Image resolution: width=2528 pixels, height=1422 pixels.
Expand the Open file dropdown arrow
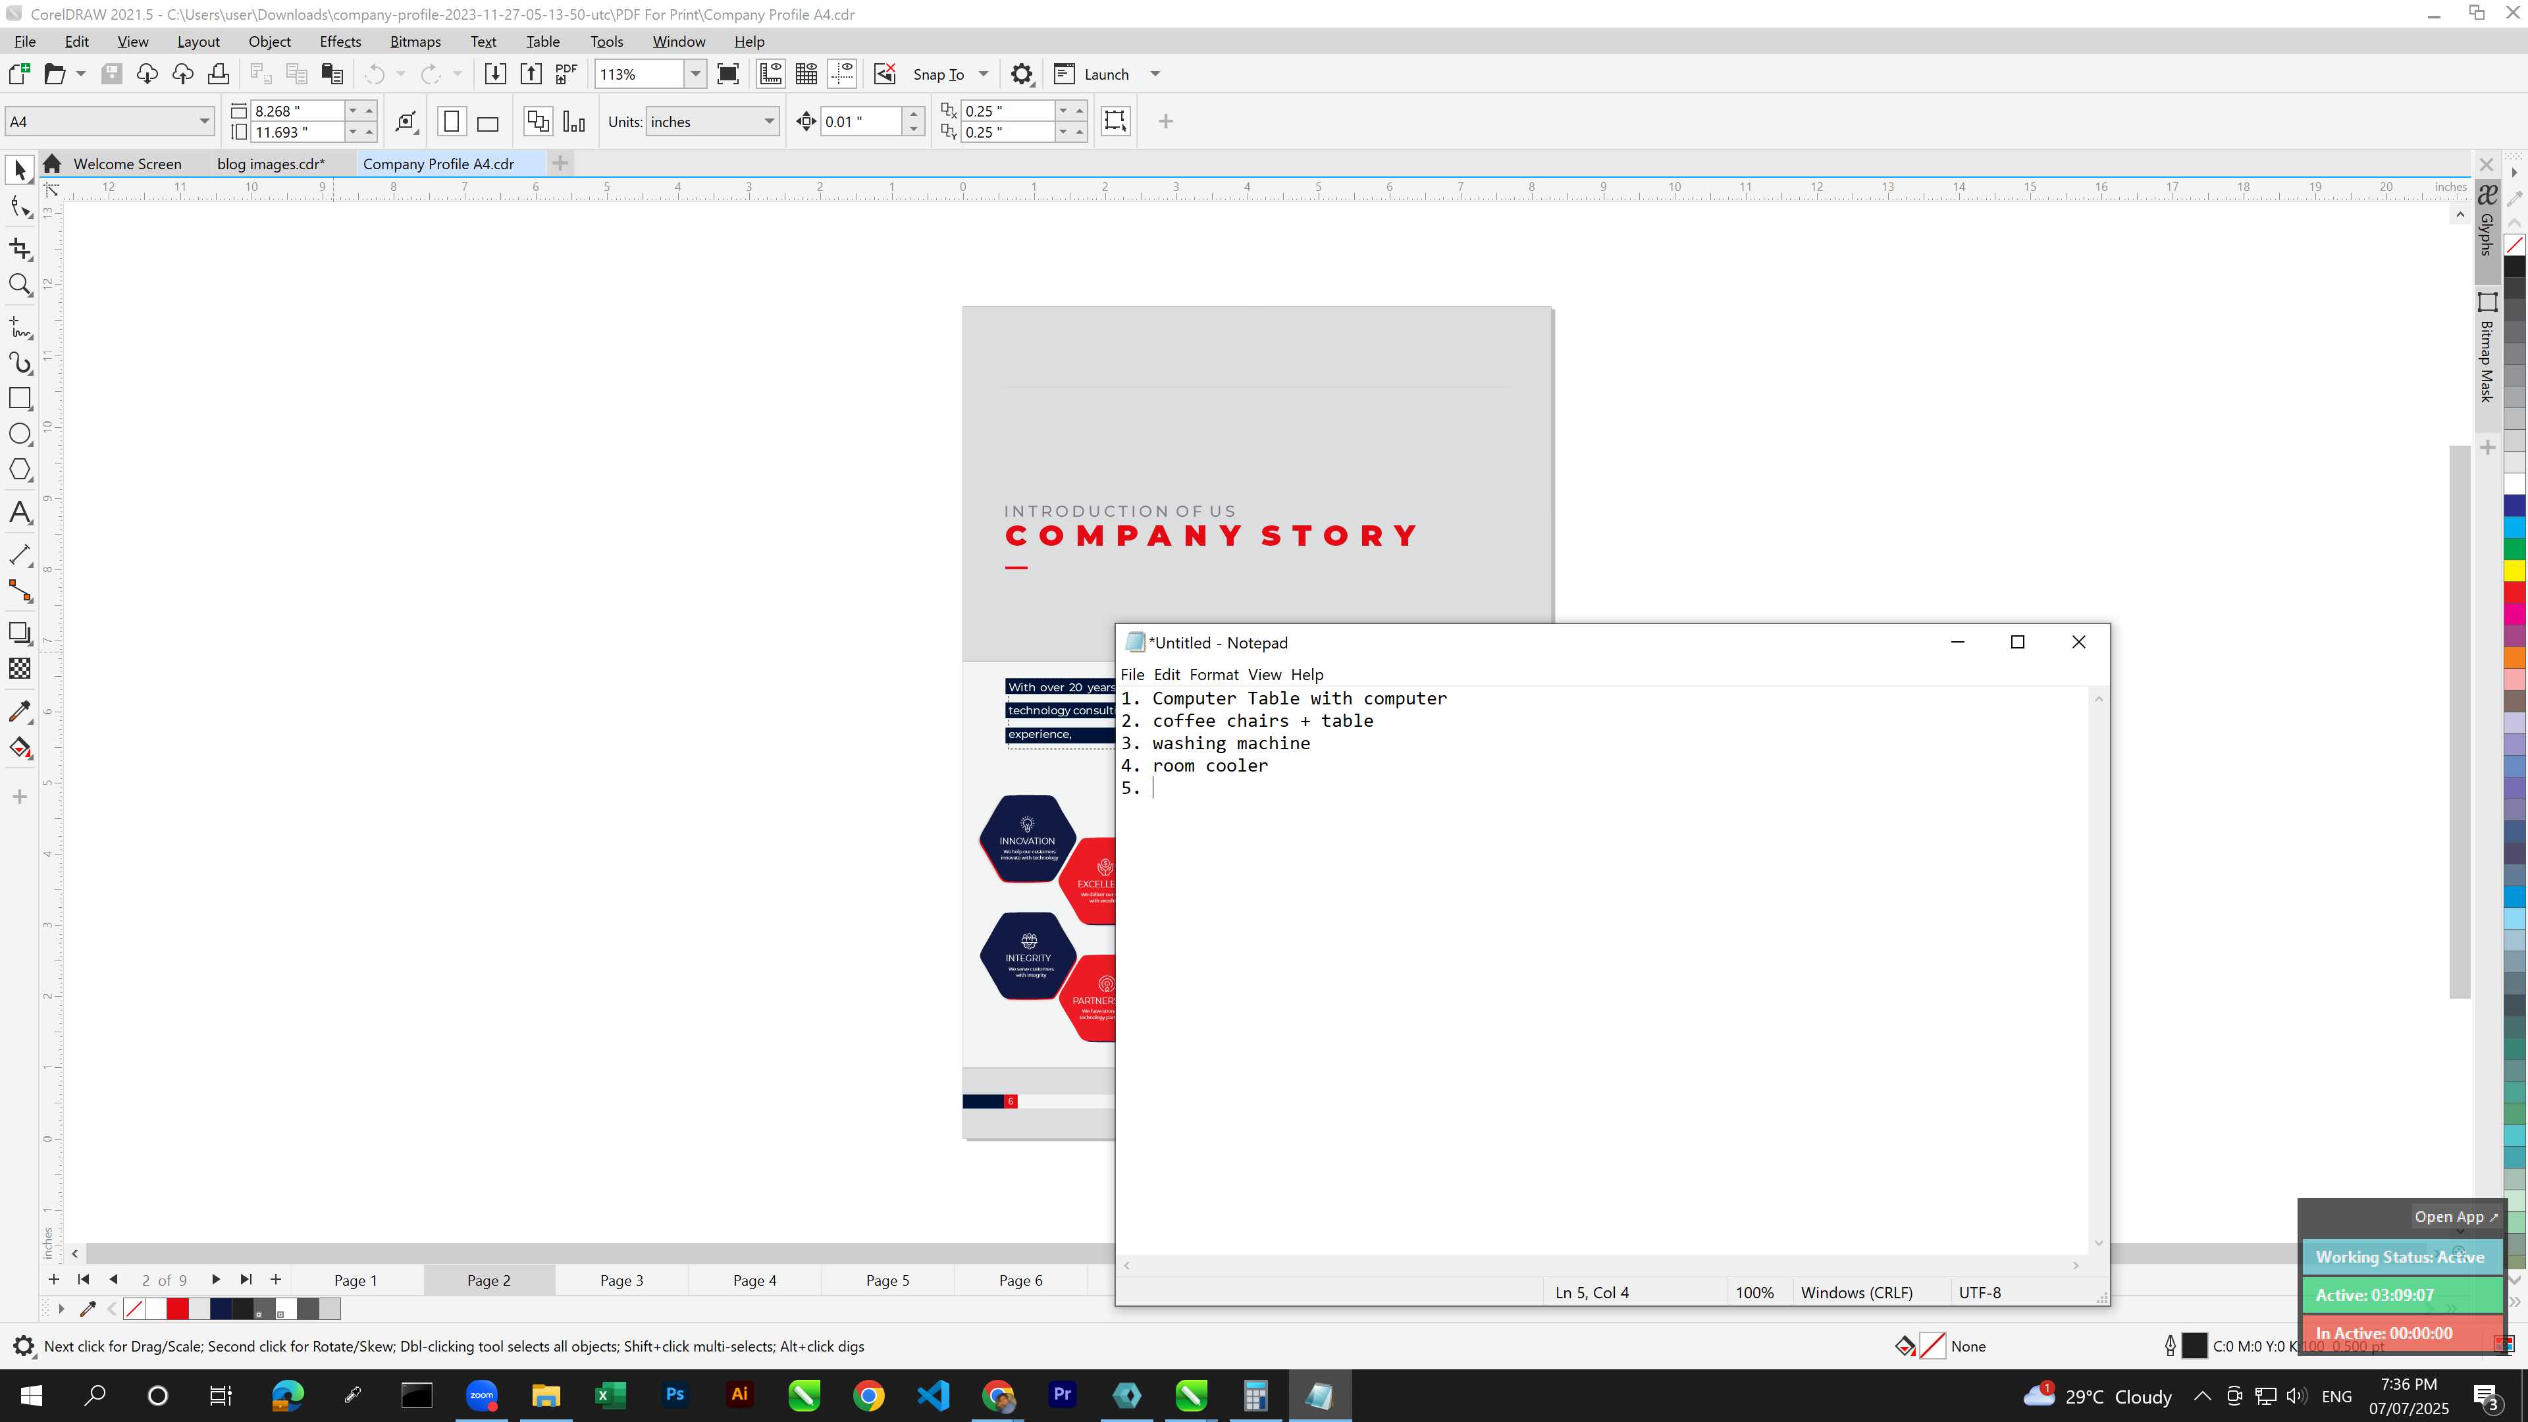click(x=80, y=74)
